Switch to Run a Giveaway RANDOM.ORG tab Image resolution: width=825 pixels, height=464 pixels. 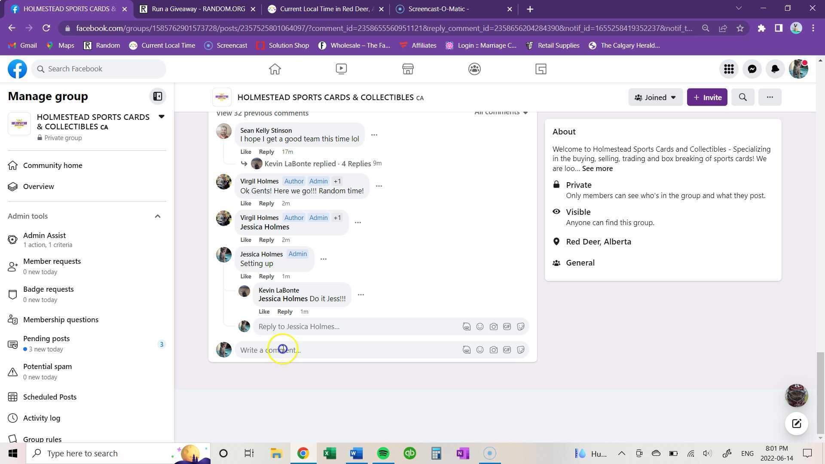click(198, 9)
